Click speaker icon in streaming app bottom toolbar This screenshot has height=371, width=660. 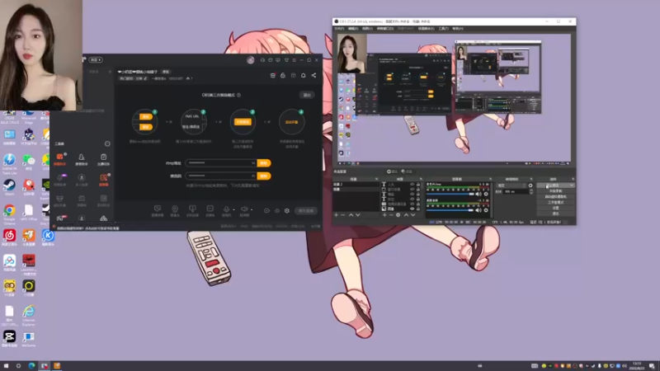(x=244, y=209)
